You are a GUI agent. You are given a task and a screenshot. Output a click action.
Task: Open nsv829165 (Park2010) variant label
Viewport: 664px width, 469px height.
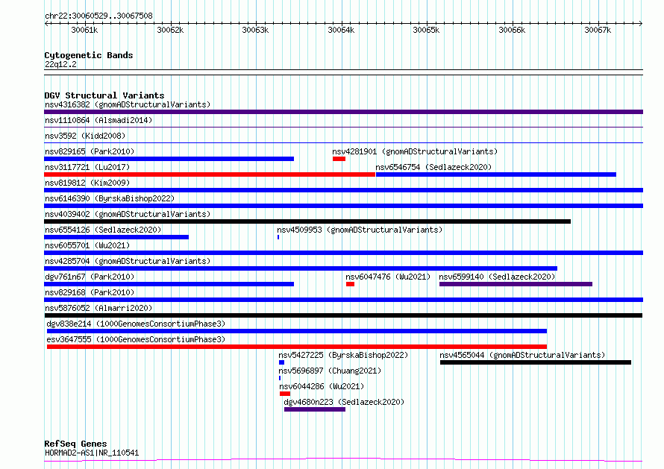point(90,151)
